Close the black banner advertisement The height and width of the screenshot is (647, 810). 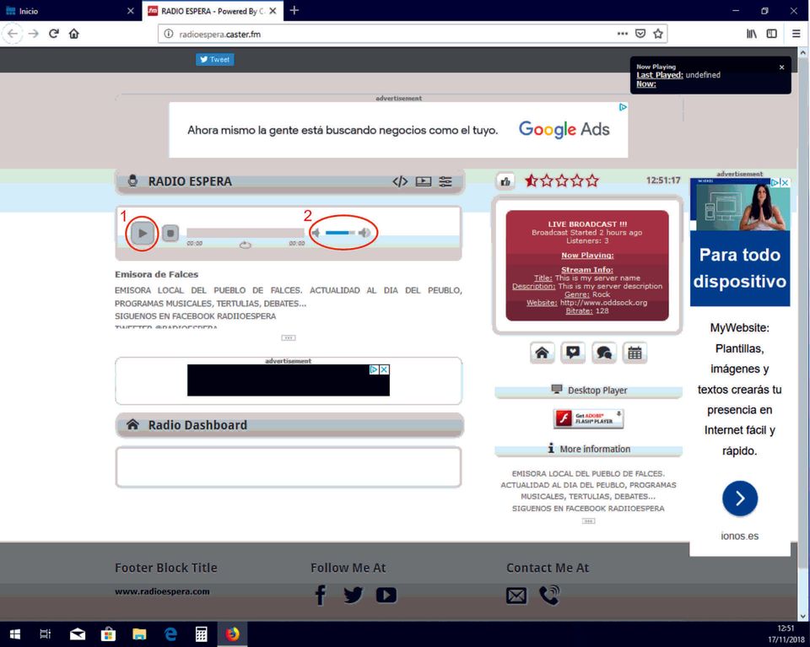[385, 369]
